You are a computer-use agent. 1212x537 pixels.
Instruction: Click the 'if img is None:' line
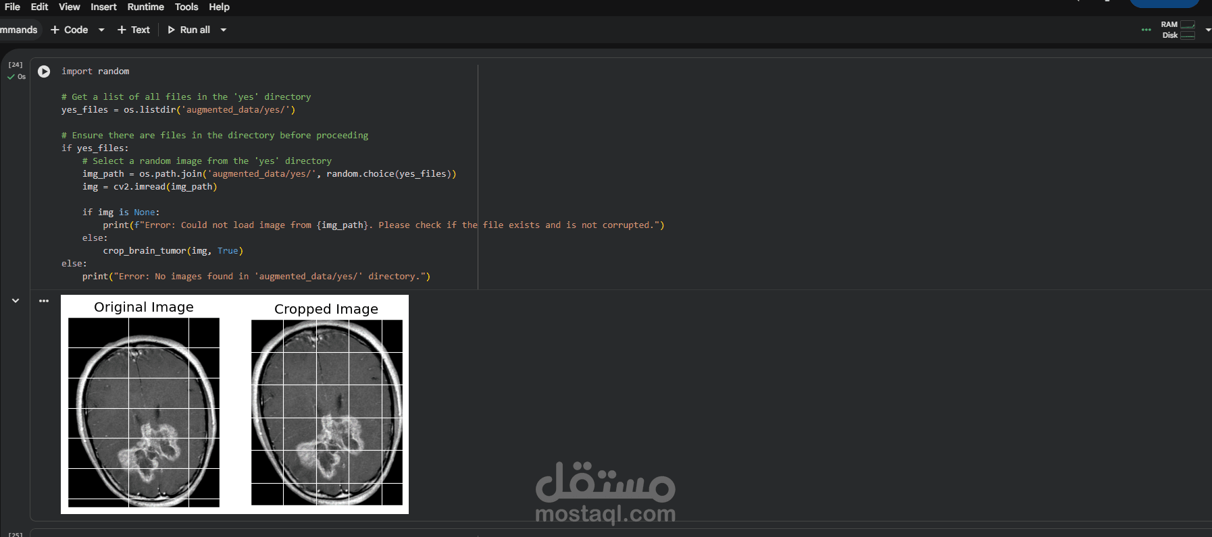(121, 213)
